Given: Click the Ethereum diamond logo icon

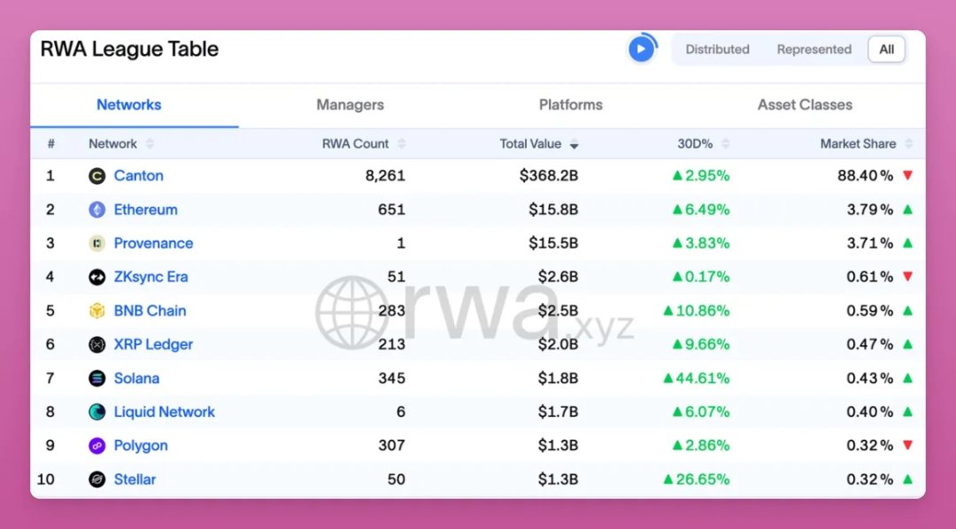Looking at the screenshot, I should pyautogui.click(x=97, y=210).
